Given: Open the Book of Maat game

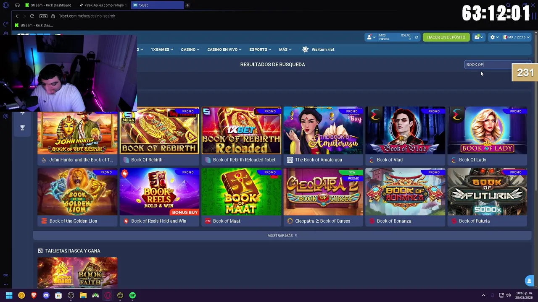Looking at the screenshot, I should point(241,192).
